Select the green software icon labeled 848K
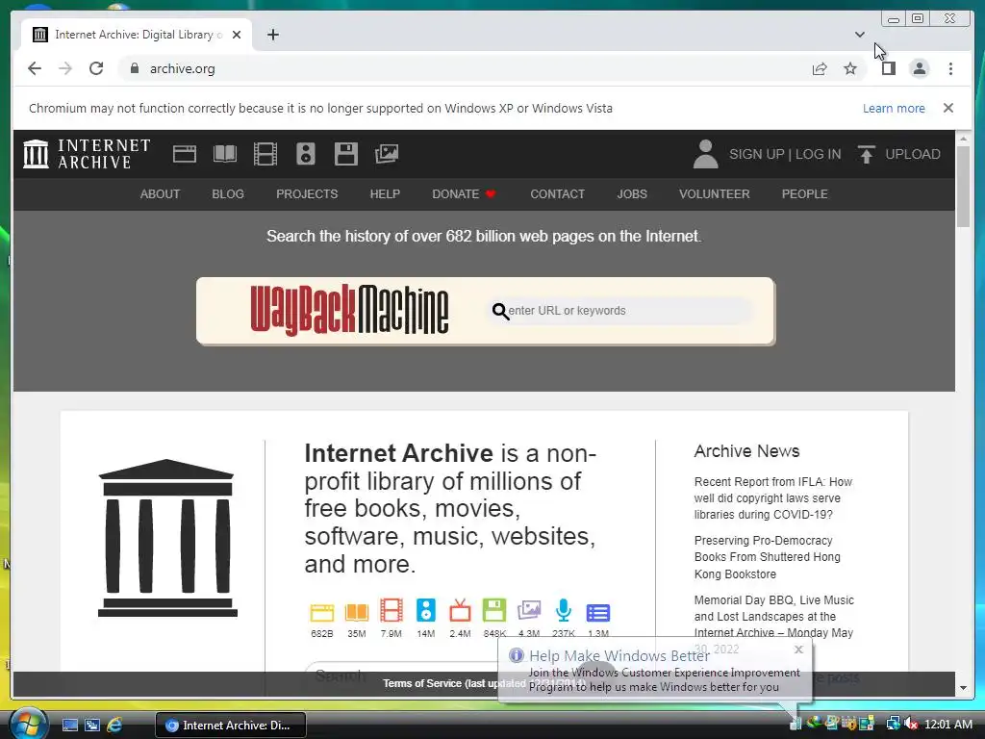This screenshot has width=985, height=739. [x=494, y=610]
